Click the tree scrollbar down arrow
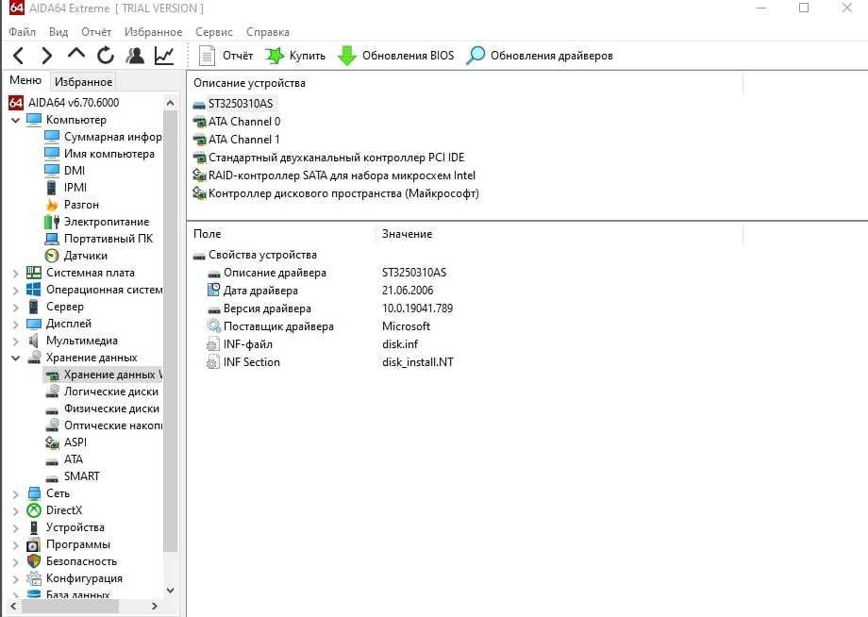The width and height of the screenshot is (868, 617). click(x=171, y=591)
